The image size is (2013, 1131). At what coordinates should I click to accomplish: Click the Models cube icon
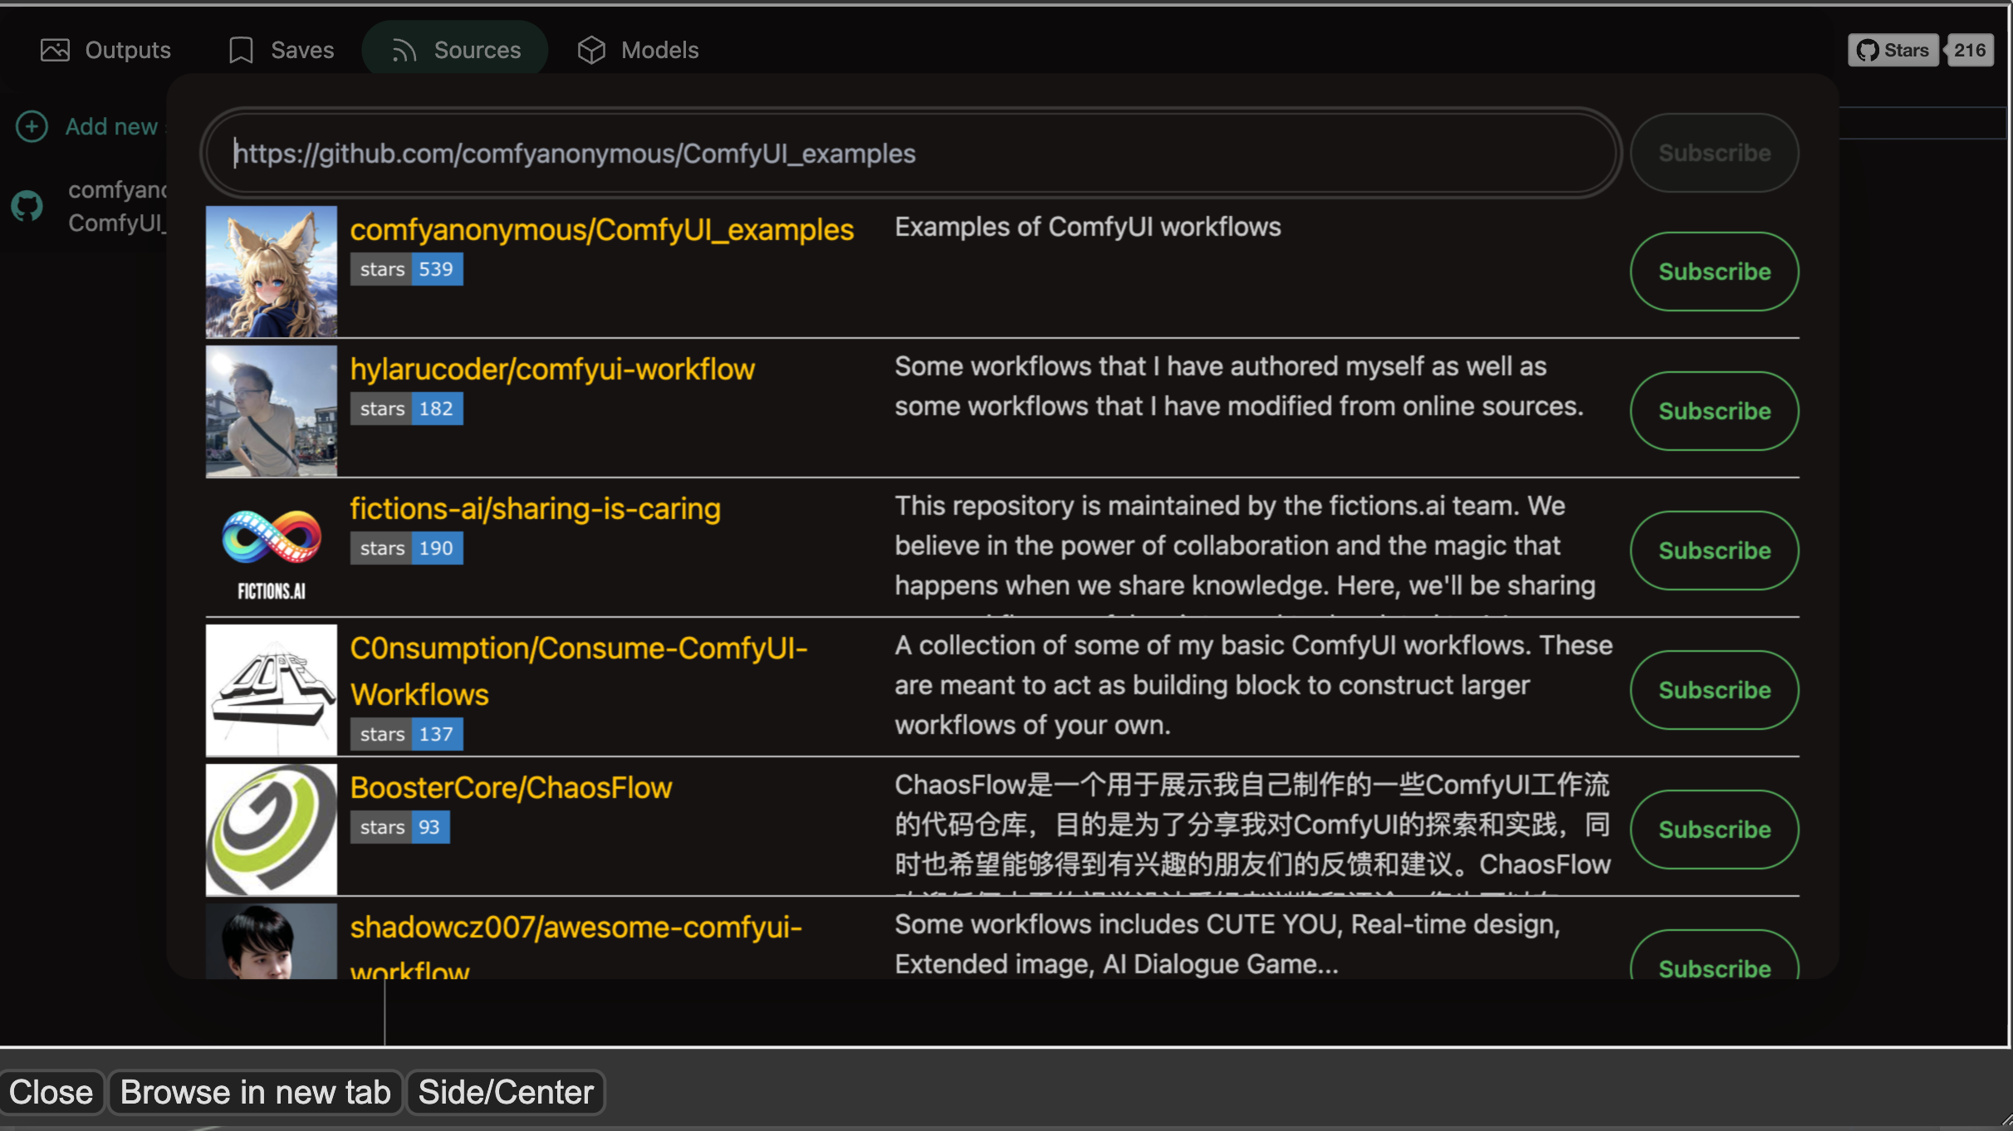[x=591, y=50]
